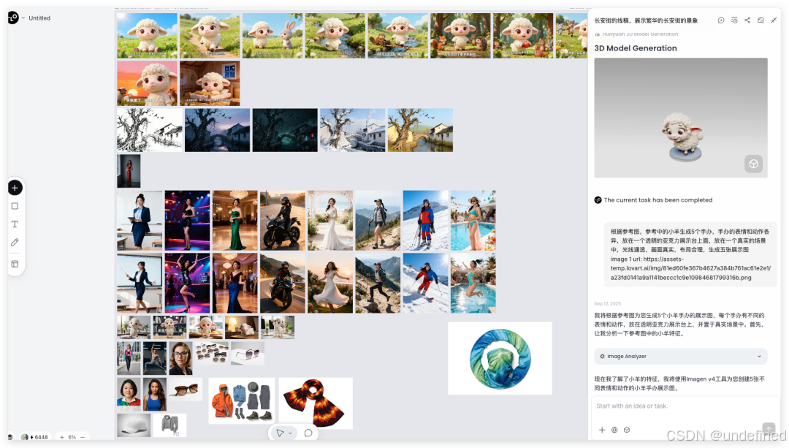Open the 3D sheep model preview
This screenshot has height=448, width=789.
(681, 118)
